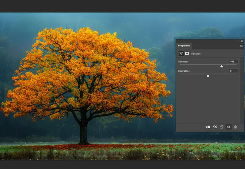
Task: Open the Properties panel options menu
Action: (x=241, y=46)
